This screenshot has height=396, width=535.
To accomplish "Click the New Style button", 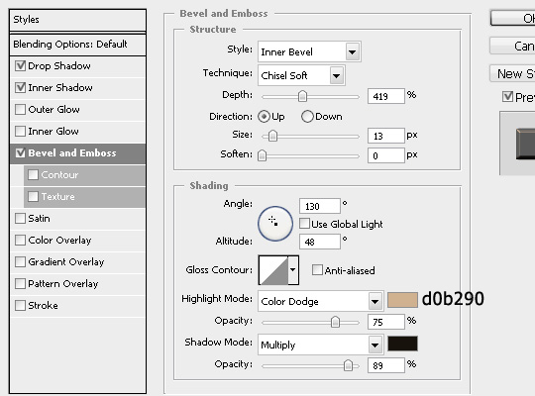I will [512, 73].
